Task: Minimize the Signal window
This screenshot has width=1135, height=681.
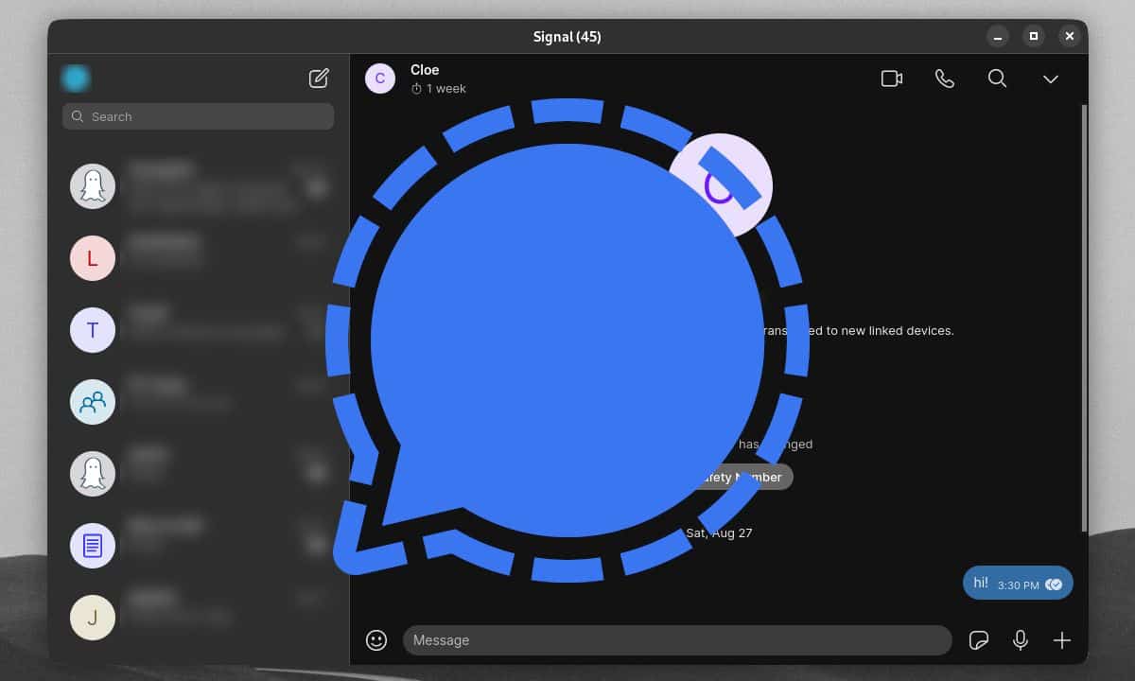Action: click(x=998, y=36)
